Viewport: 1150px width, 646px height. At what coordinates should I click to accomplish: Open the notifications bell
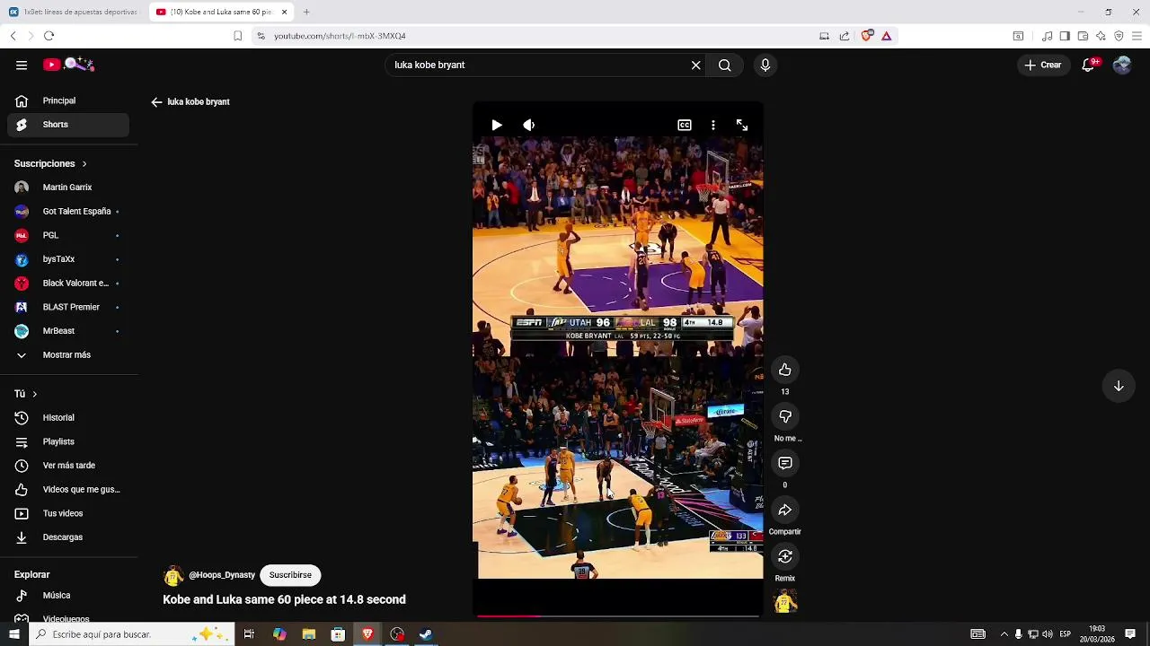coord(1089,65)
